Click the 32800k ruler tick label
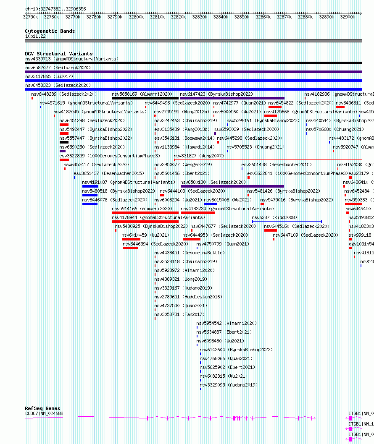The width and height of the screenshot is (374, 444). click(x=136, y=17)
